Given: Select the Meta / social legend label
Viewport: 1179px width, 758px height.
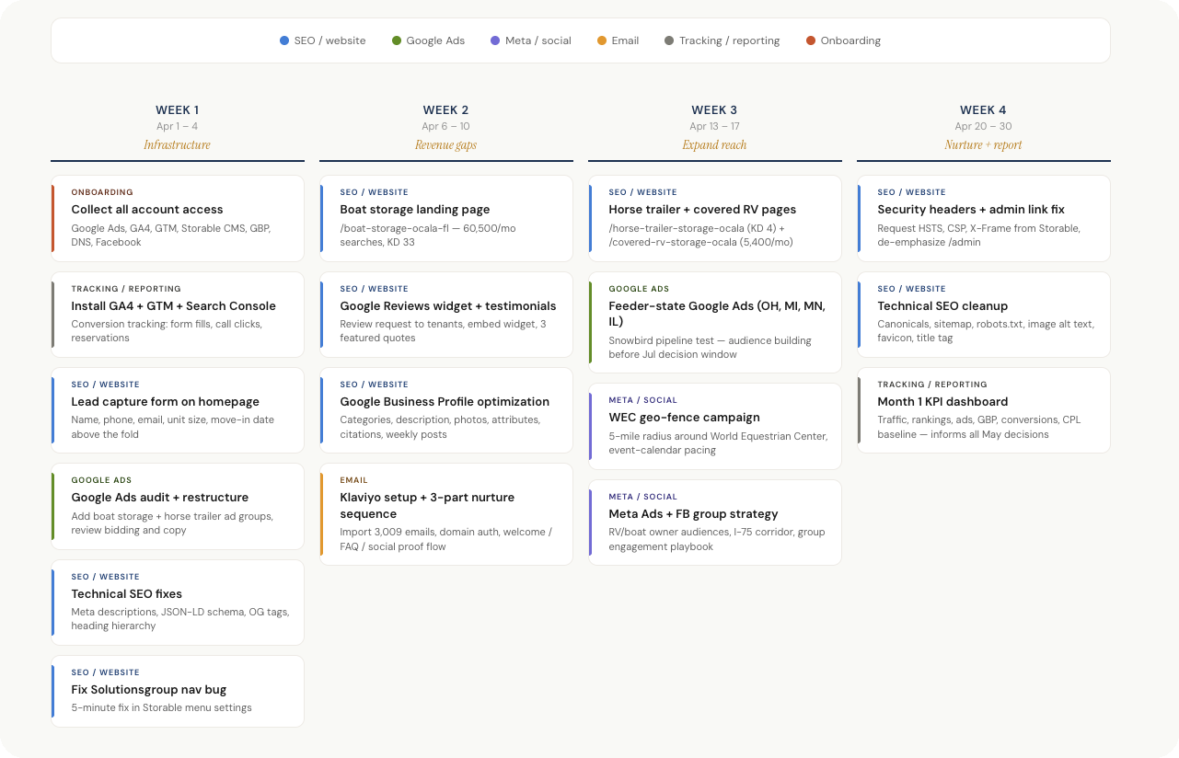Looking at the screenshot, I should point(537,40).
